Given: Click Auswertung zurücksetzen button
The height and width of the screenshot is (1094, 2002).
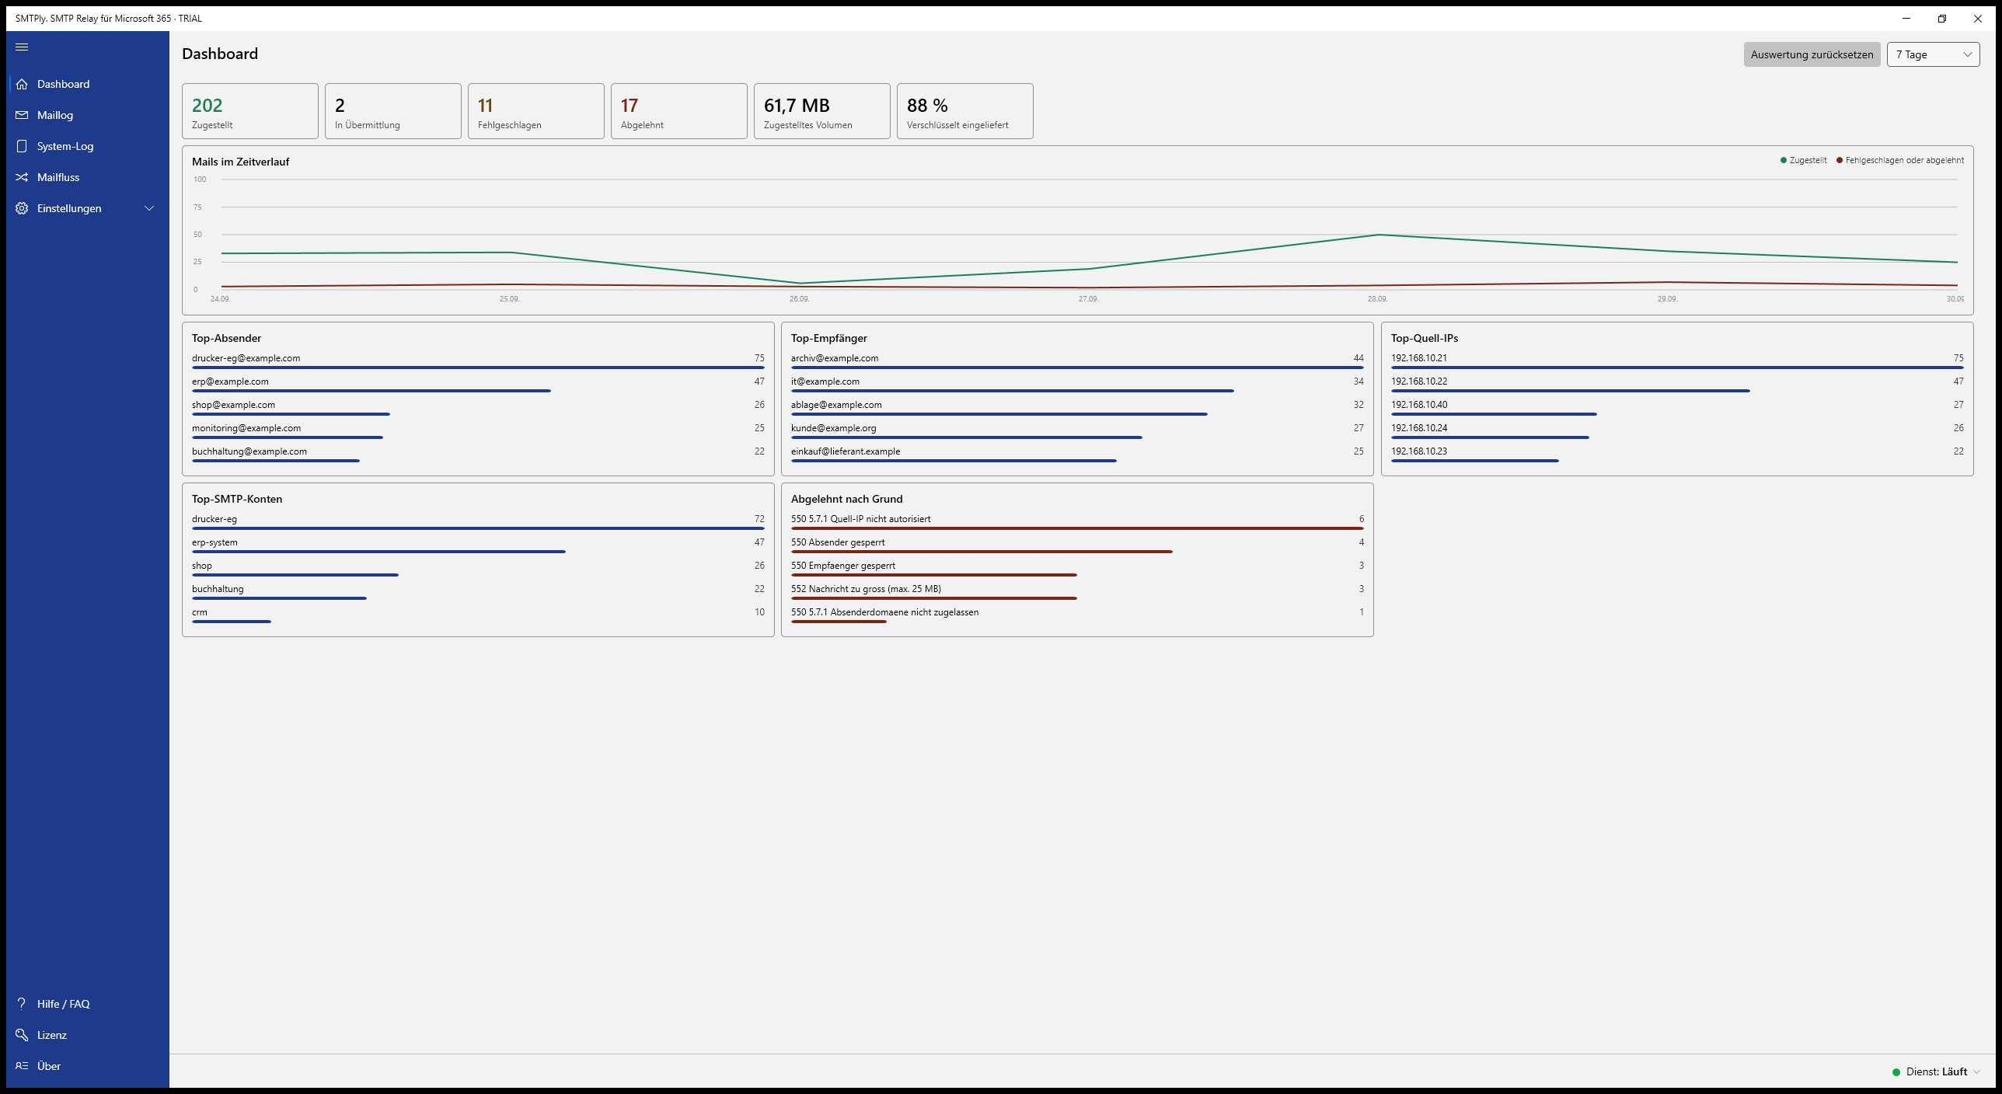Looking at the screenshot, I should click(x=1812, y=54).
